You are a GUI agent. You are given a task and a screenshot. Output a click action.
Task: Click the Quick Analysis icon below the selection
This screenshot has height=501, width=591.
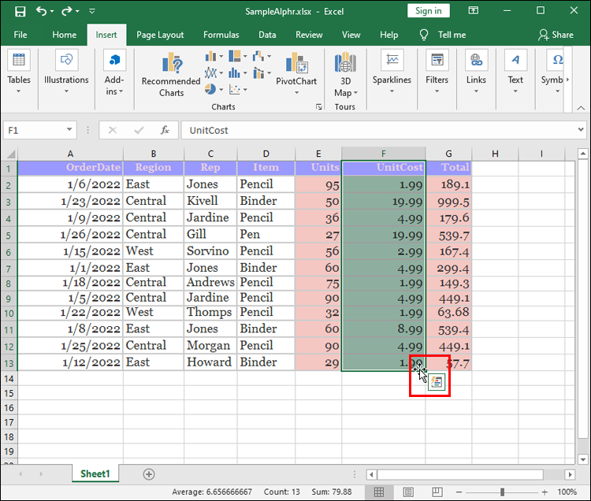tap(437, 382)
